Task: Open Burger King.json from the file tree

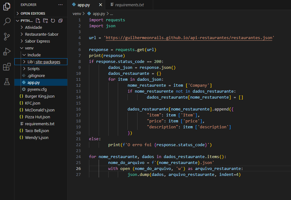Action: (40, 96)
